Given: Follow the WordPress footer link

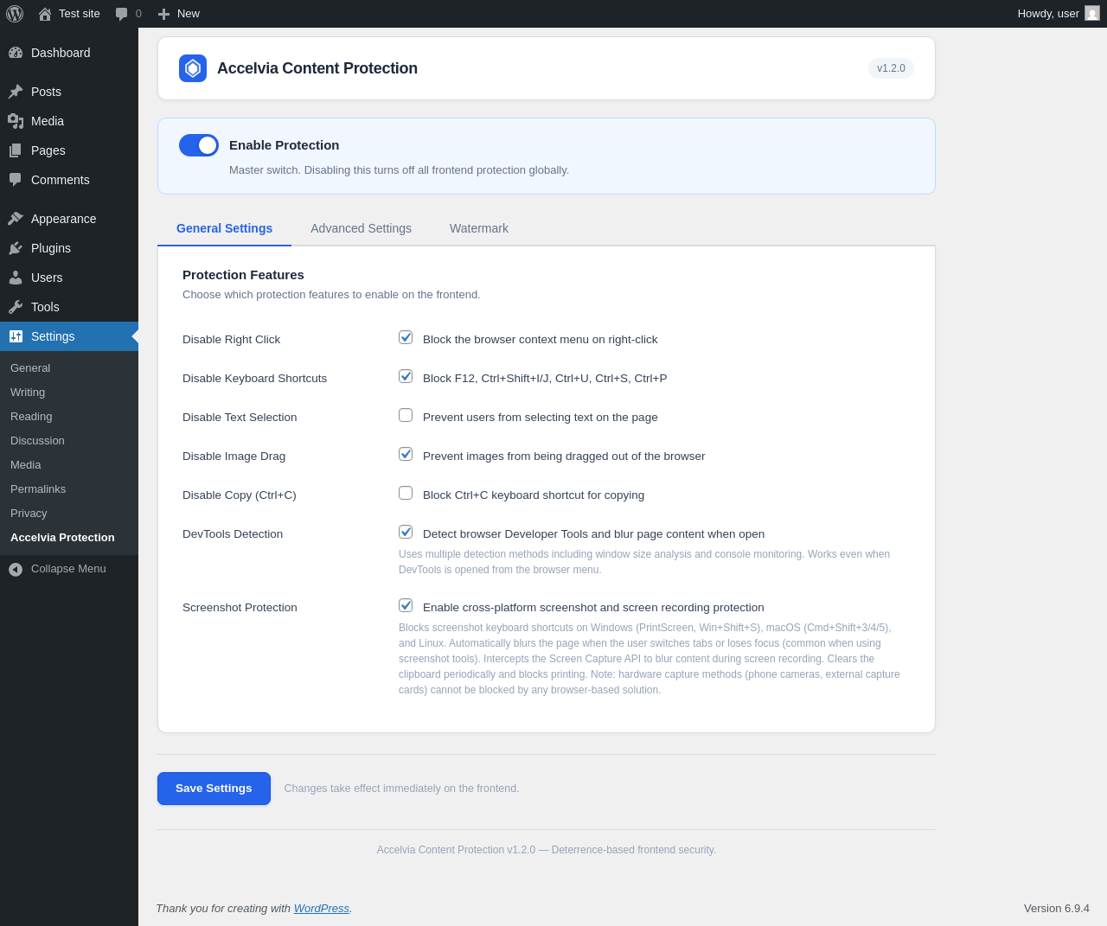Looking at the screenshot, I should (321, 909).
